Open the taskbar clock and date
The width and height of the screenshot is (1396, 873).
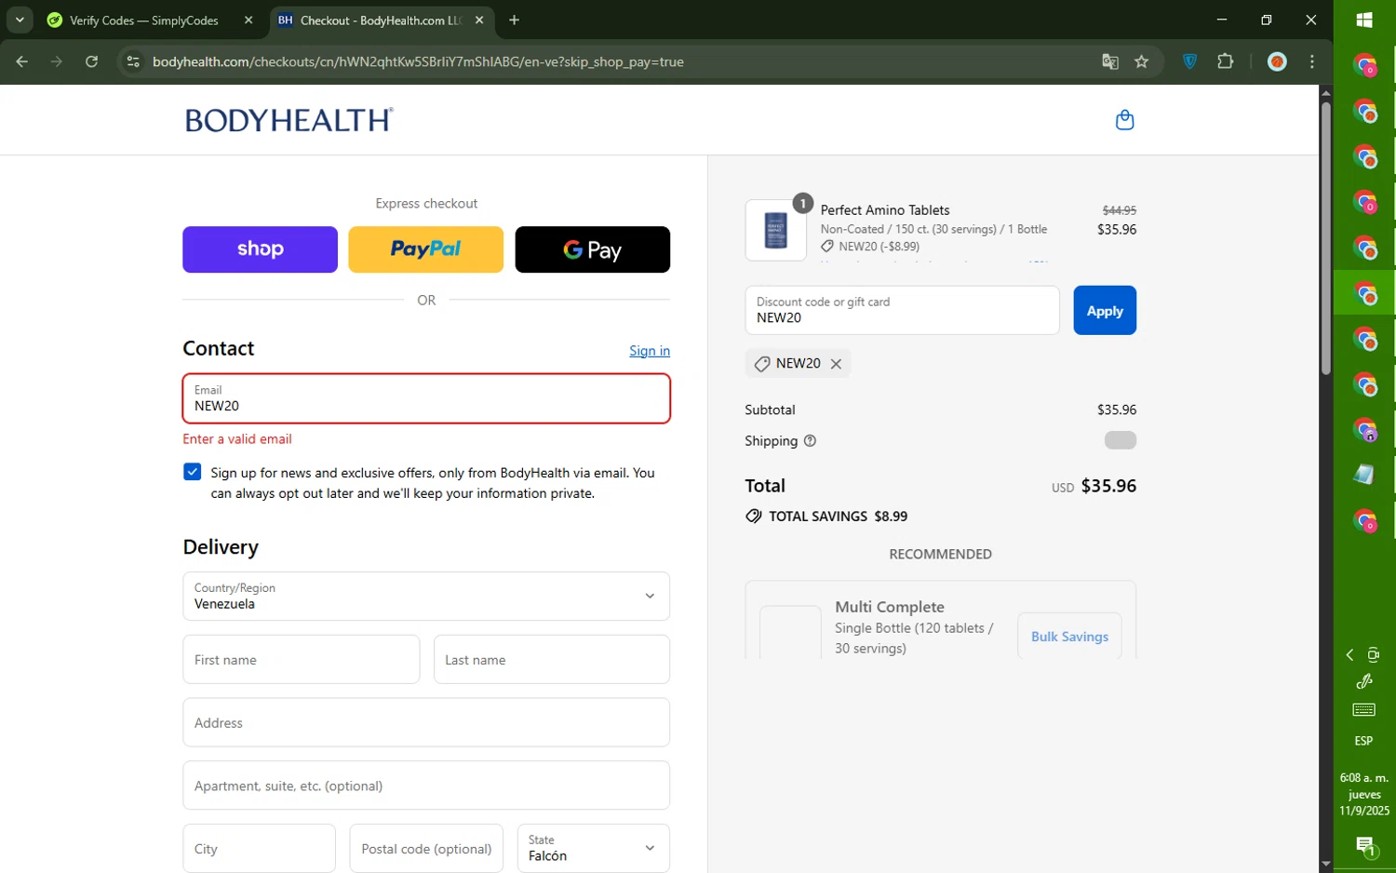click(1364, 794)
